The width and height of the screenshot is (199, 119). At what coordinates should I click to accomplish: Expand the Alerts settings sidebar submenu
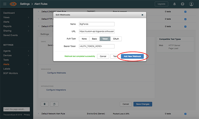[29, 64]
